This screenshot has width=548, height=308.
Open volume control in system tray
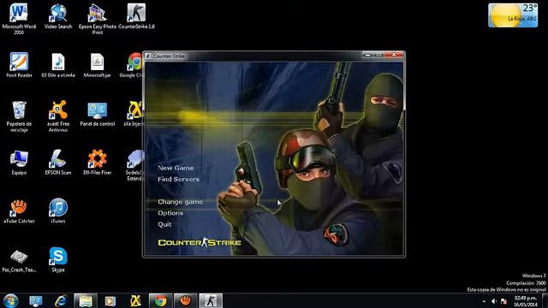(x=494, y=301)
